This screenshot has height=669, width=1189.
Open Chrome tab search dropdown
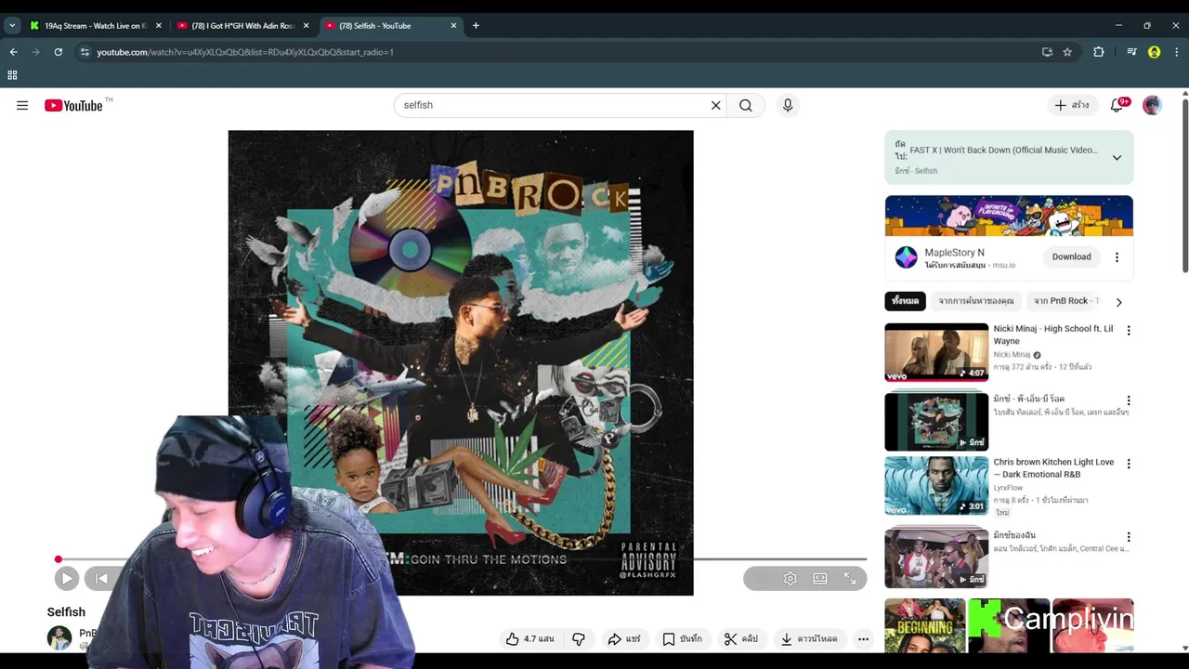[12, 26]
